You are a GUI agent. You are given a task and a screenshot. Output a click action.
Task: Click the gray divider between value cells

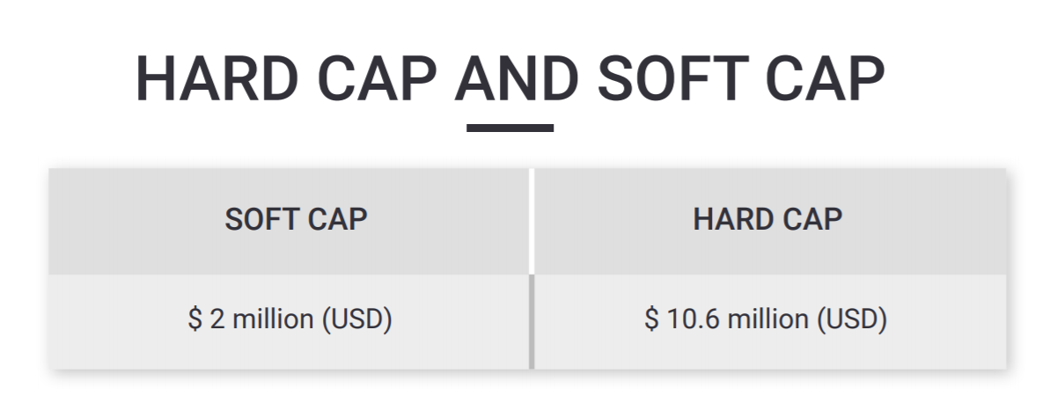coord(532,321)
